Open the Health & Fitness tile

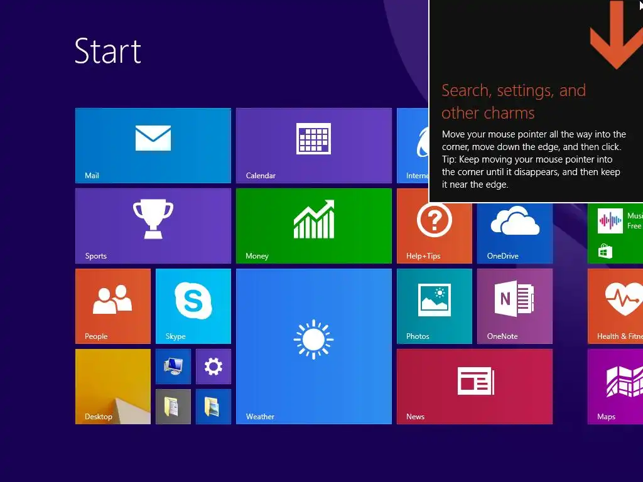pyautogui.click(x=615, y=306)
